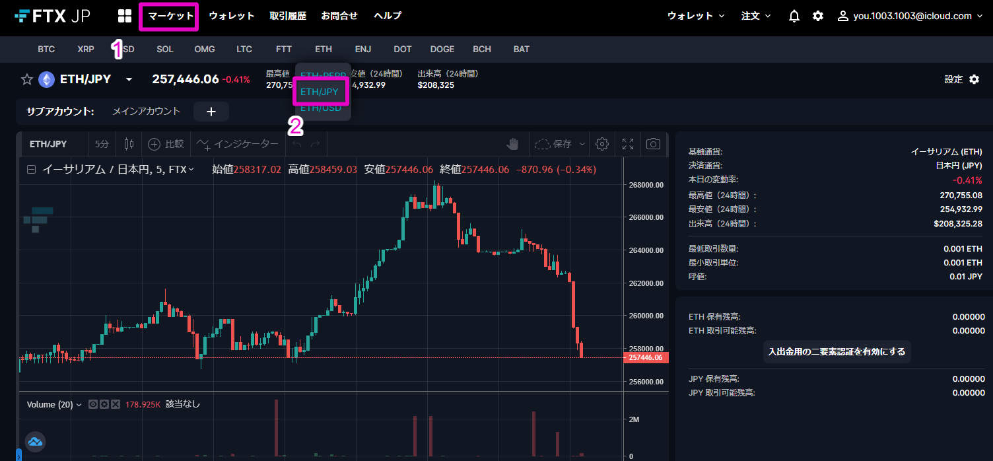Add a subaccount with the plus button

[x=211, y=112]
